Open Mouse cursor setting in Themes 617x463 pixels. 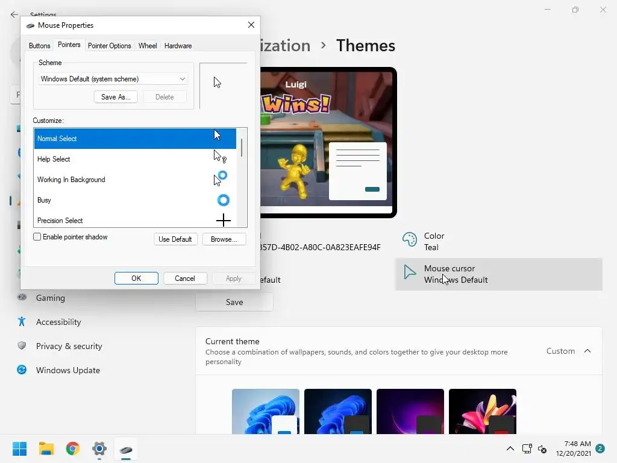point(498,274)
